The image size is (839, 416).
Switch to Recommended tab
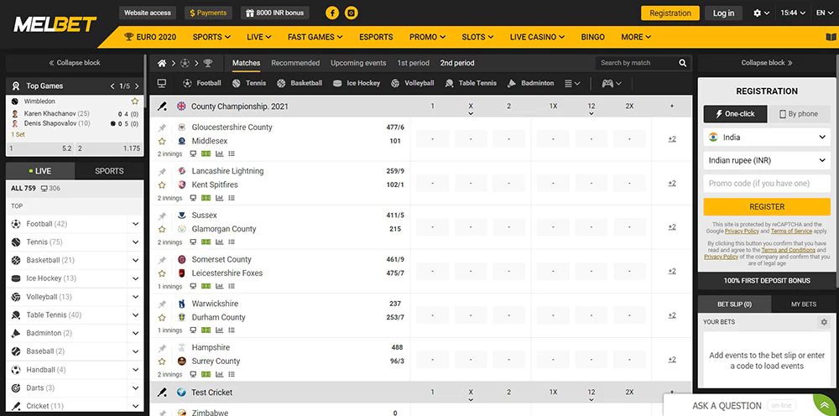[x=295, y=63]
